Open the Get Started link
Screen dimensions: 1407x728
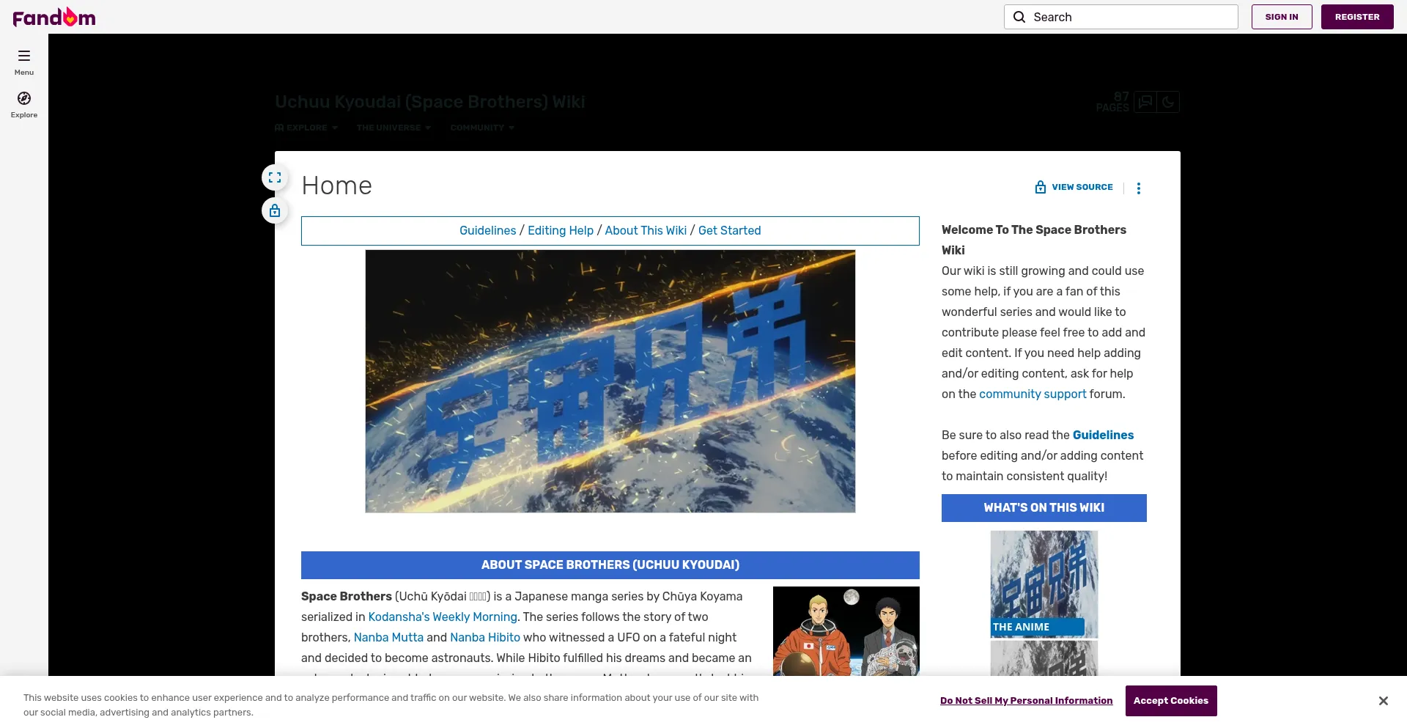pos(730,230)
